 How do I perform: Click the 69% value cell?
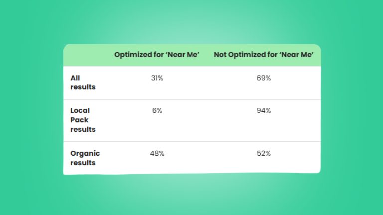coord(264,78)
